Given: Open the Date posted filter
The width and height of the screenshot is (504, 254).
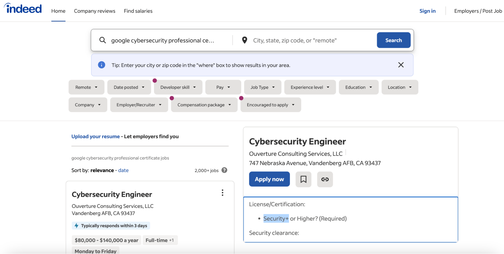Looking at the screenshot, I should pos(129,87).
